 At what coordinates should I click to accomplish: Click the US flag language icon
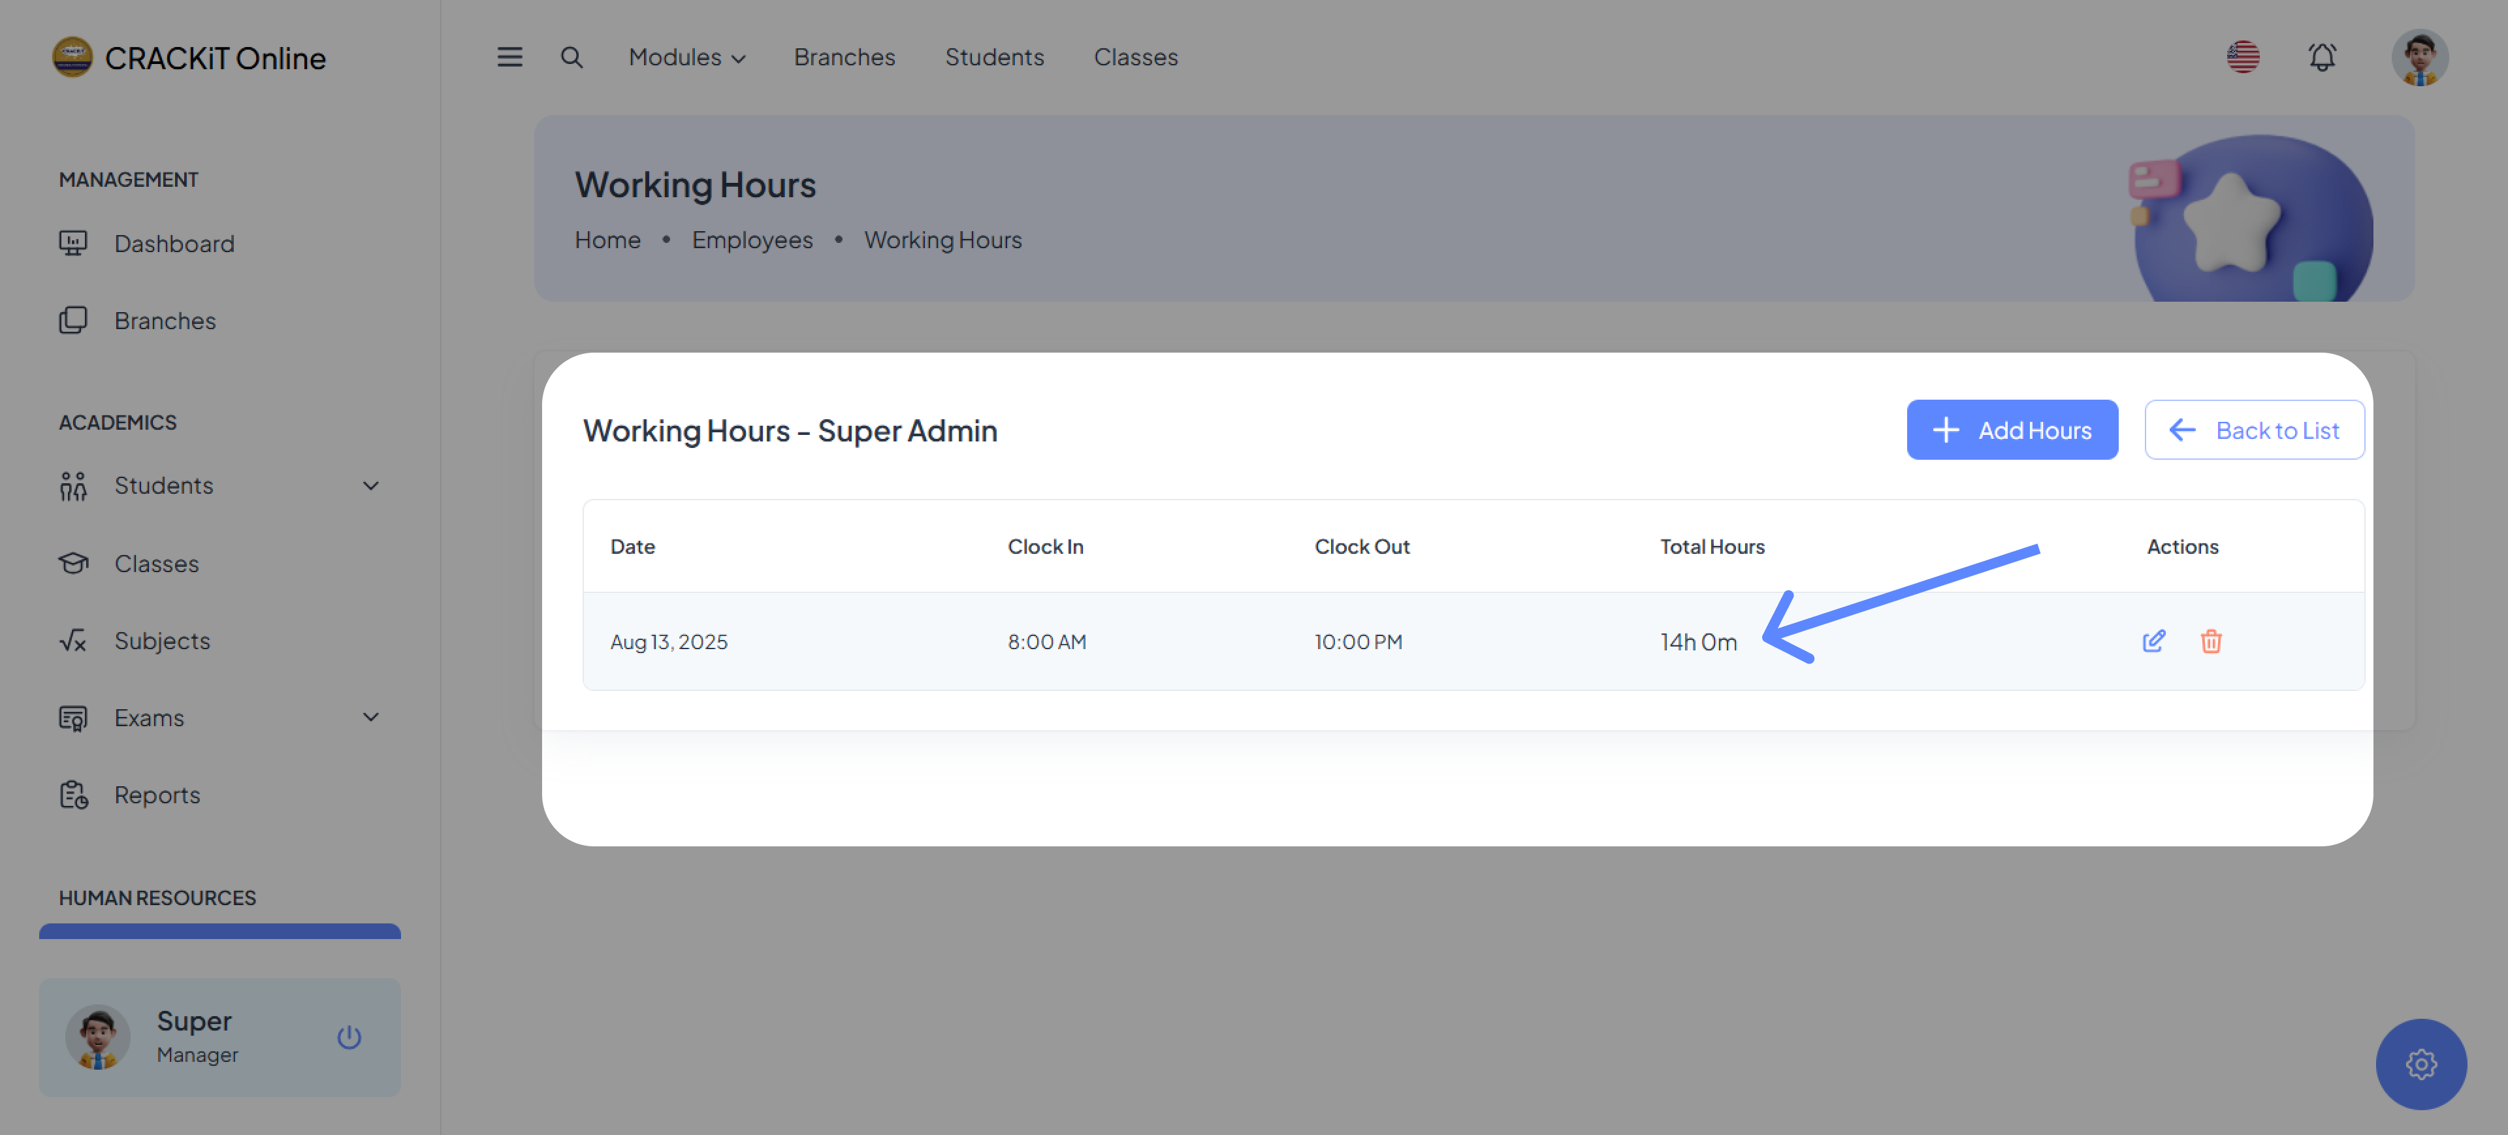pyautogui.click(x=2242, y=57)
